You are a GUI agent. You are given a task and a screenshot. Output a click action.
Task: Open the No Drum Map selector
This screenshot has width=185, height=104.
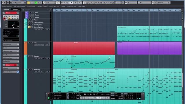[11, 40]
